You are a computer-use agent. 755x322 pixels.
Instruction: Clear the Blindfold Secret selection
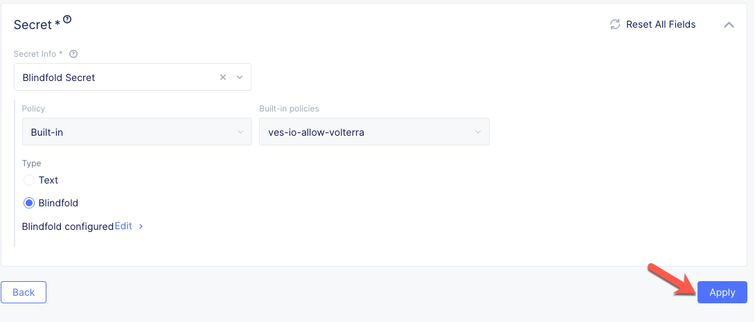[223, 78]
